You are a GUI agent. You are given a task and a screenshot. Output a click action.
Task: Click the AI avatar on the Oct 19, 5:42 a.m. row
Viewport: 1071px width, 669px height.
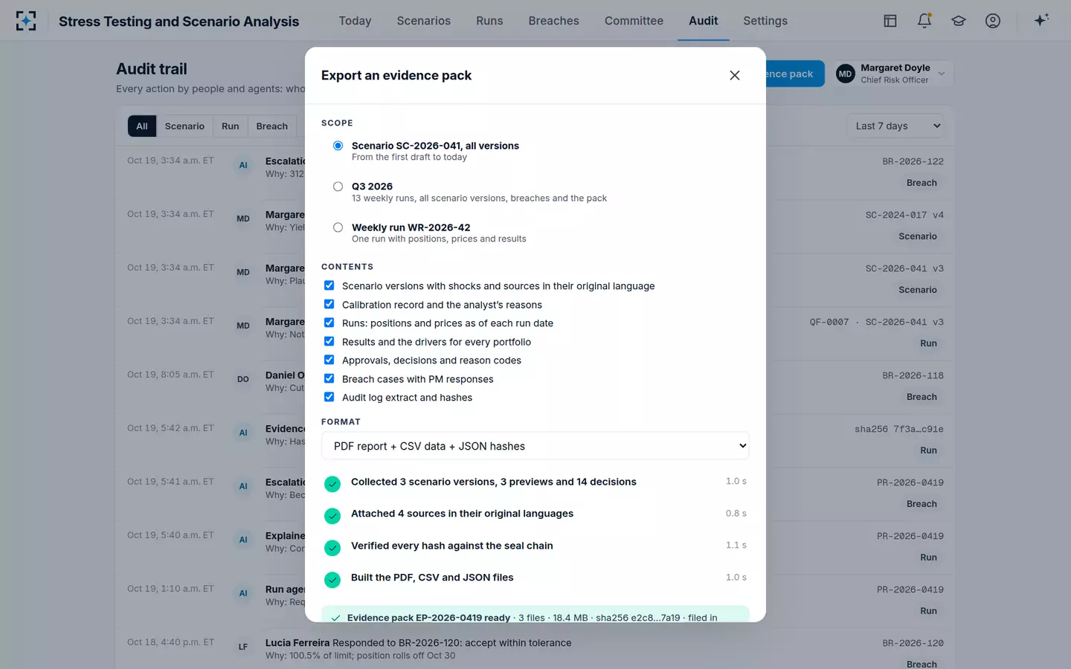[243, 433]
